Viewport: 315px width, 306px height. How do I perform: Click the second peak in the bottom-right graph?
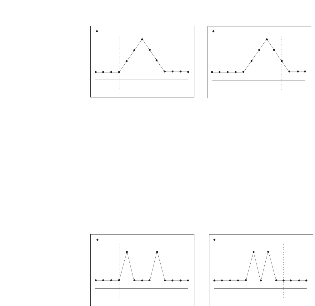coord(268,251)
